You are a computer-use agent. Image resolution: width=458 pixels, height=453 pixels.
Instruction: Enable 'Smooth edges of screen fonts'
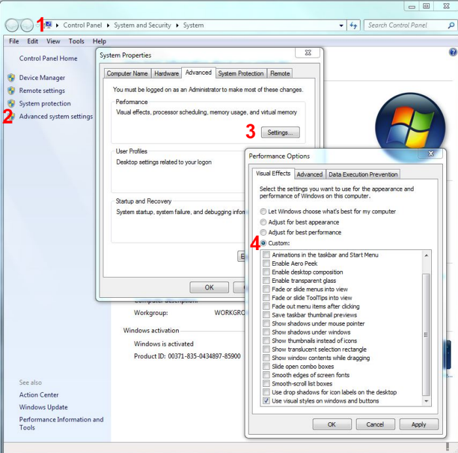266,375
